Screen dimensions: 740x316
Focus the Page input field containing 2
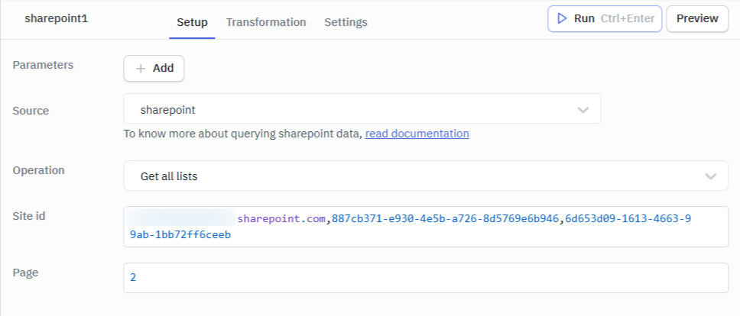[x=426, y=278]
